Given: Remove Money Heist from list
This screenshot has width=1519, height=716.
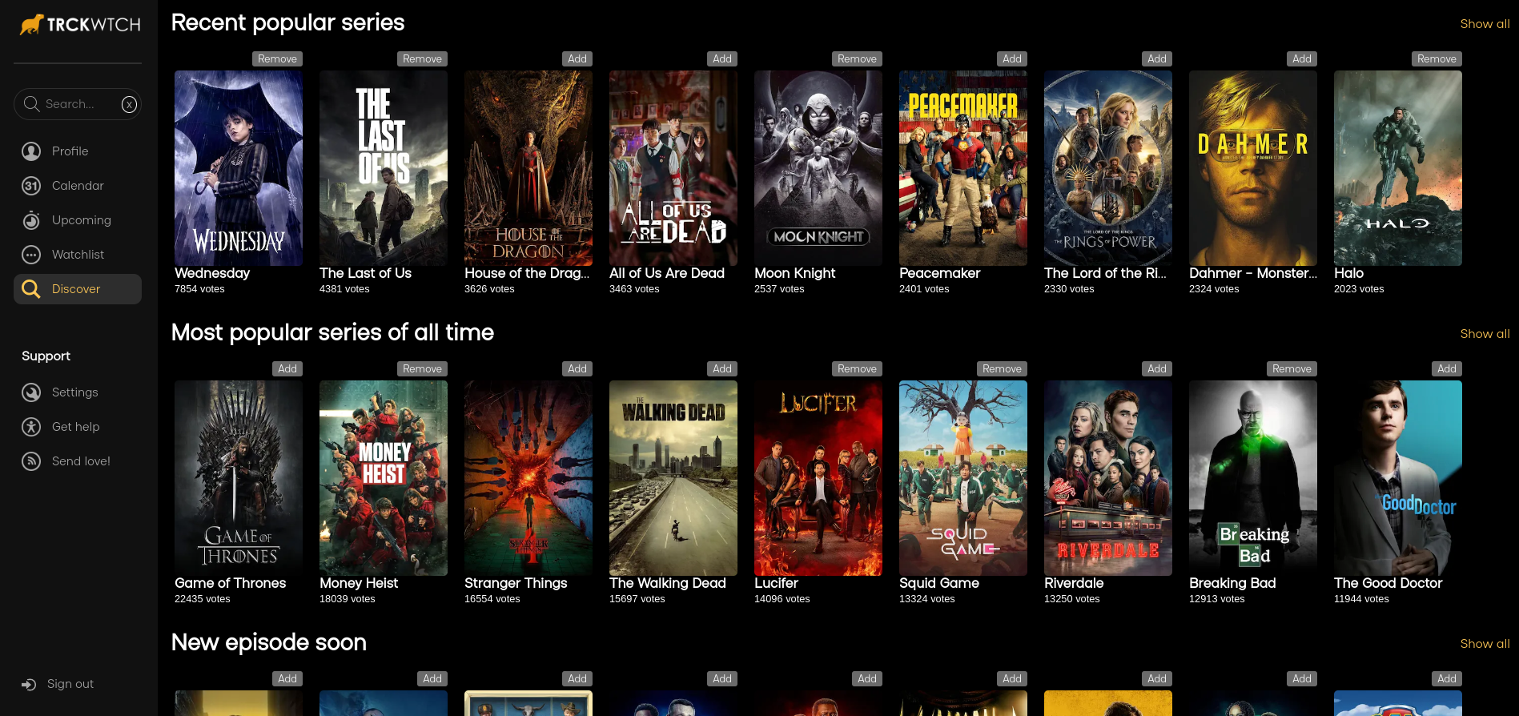Looking at the screenshot, I should (x=422, y=369).
